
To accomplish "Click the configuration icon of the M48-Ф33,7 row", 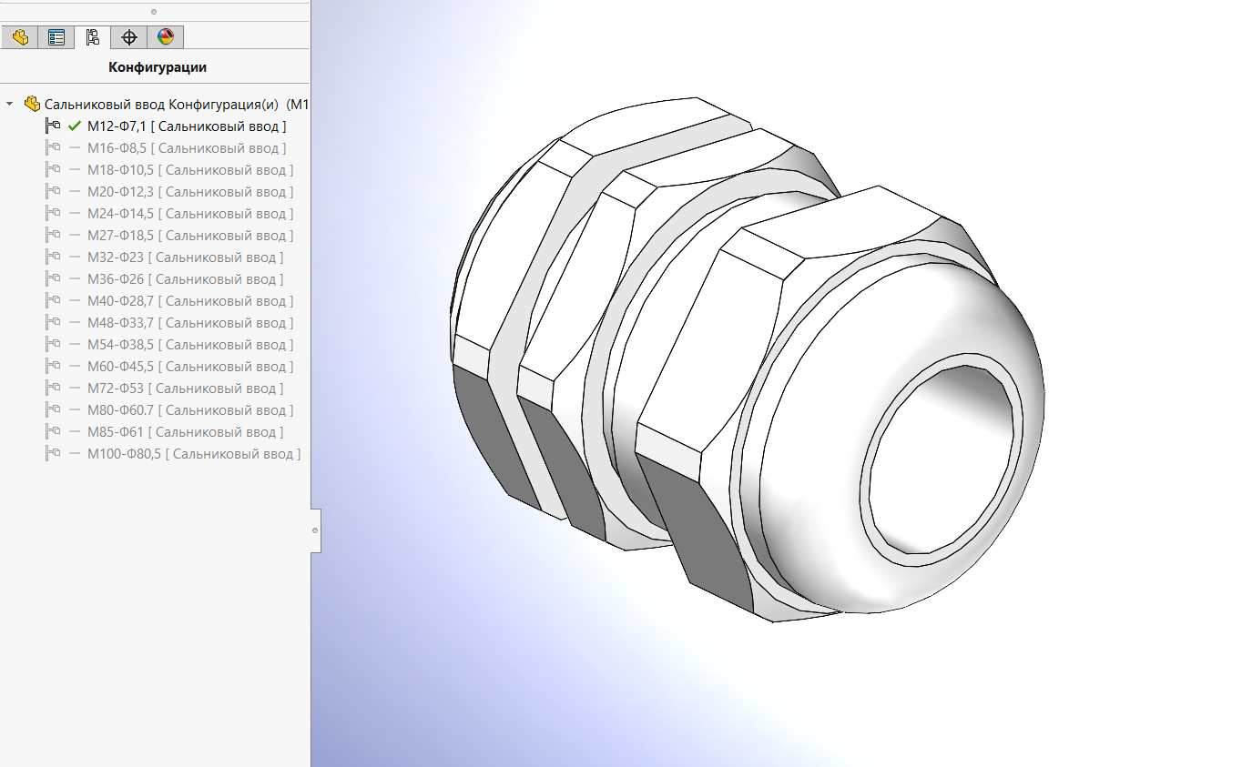I will click(x=53, y=323).
